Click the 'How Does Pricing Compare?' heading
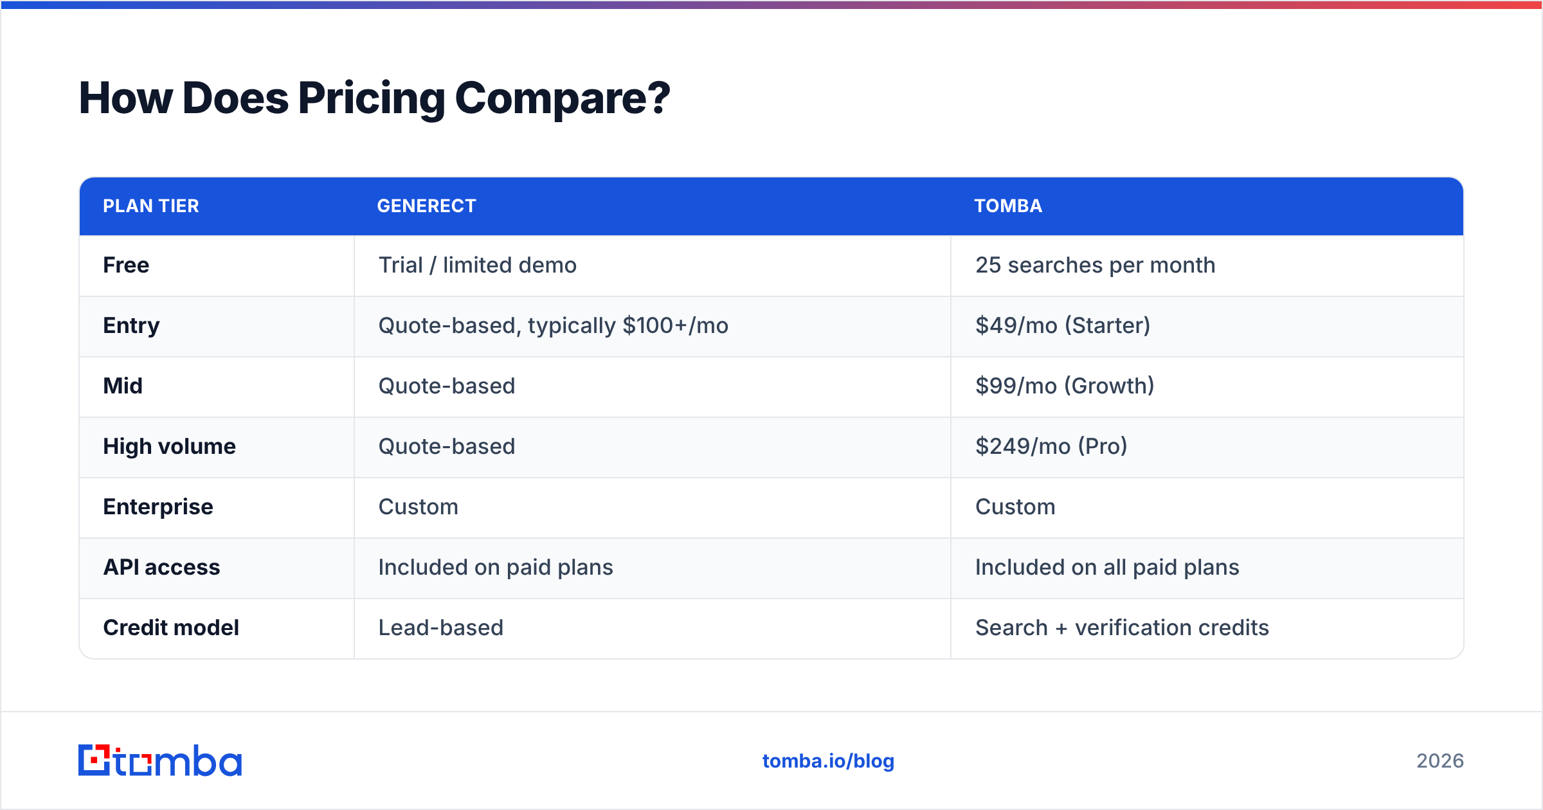The image size is (1543, 810). click(x=374, y=98)
